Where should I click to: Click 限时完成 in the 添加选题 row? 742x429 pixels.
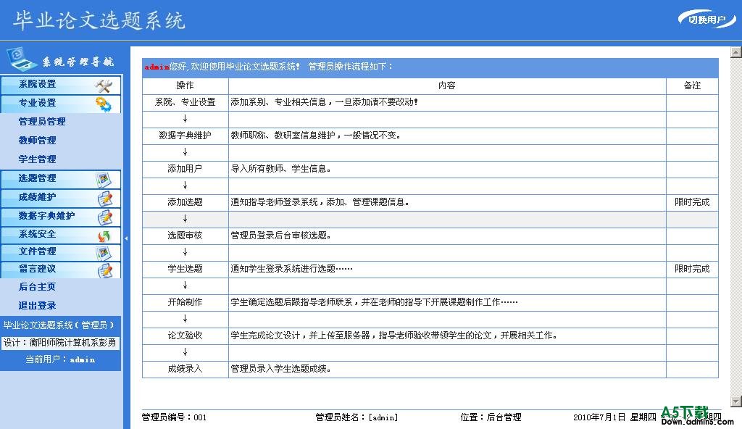[692, 202]
